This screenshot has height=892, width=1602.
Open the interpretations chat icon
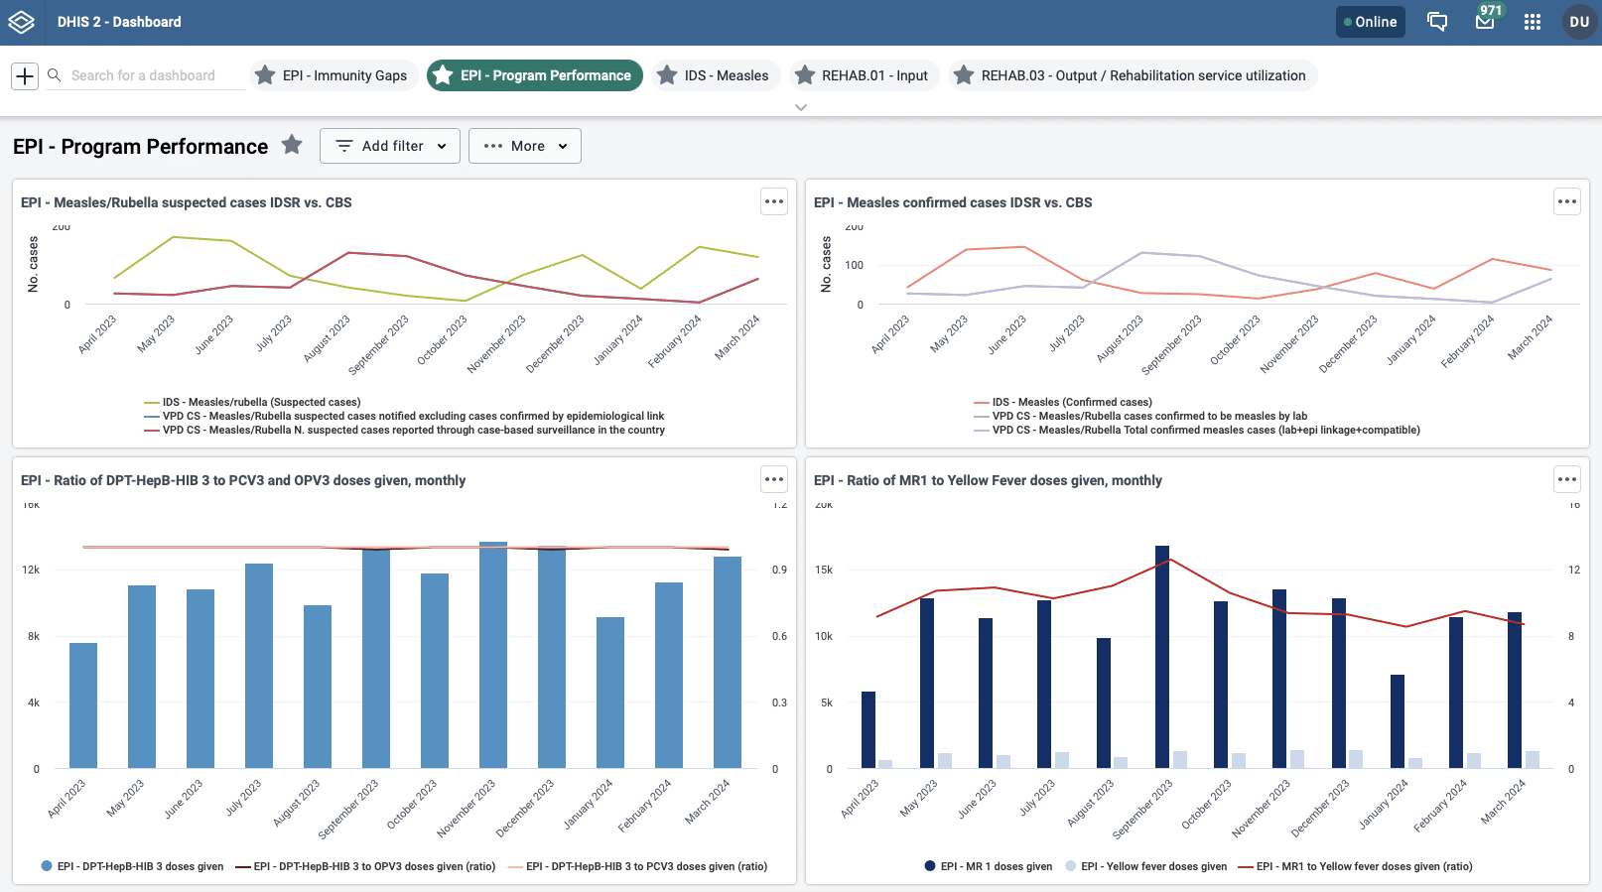1436,22
